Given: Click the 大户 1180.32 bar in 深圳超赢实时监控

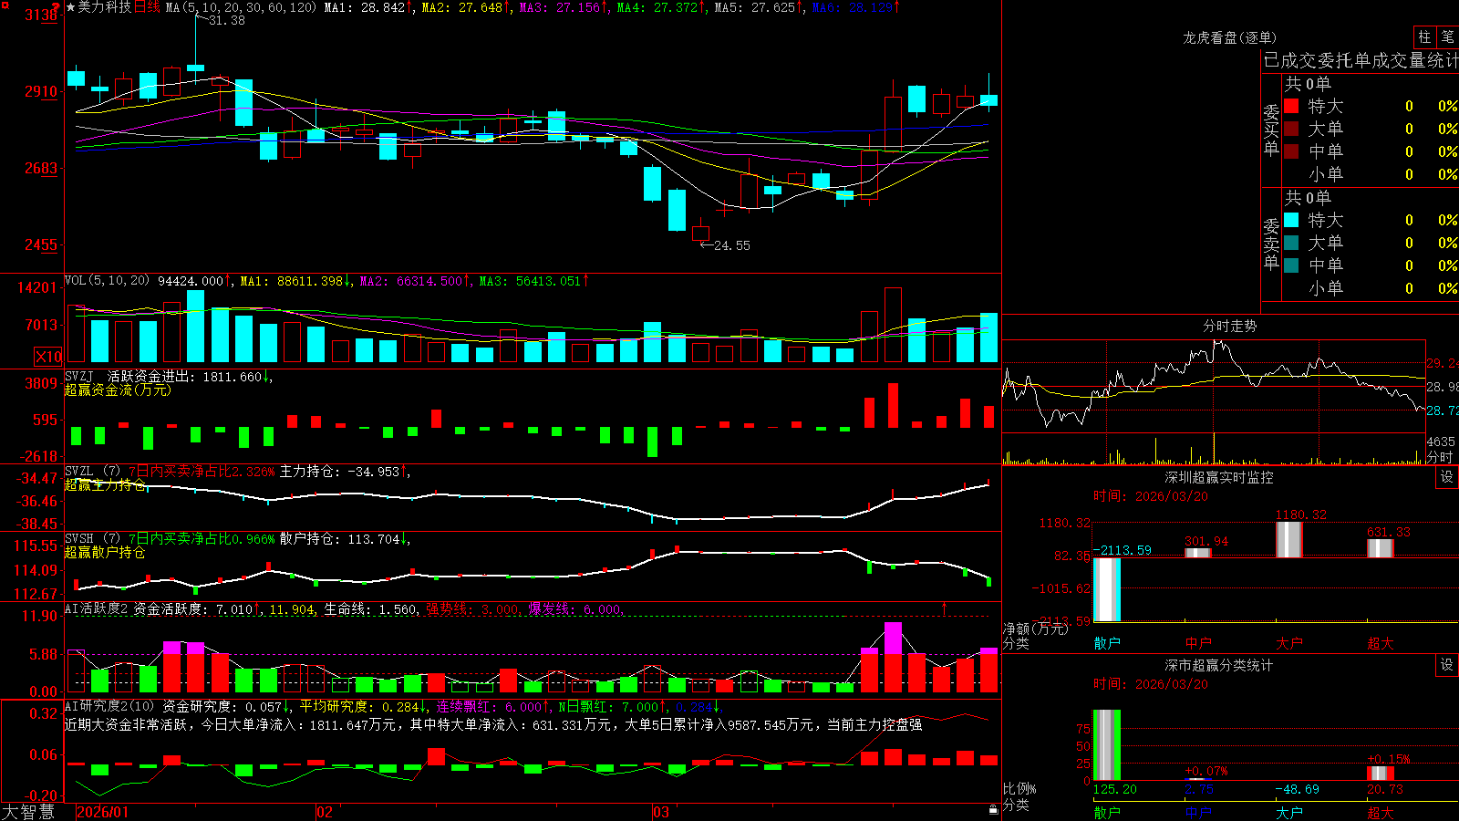Looking at the screenshot, I should pyautogui.click(x=1288, y=539).
